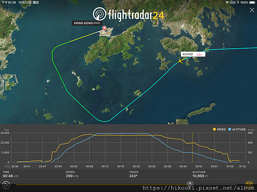Tap the red Hong Kong airport pin
This screenshot has width=257, height=192.
(x=105, y=29)
